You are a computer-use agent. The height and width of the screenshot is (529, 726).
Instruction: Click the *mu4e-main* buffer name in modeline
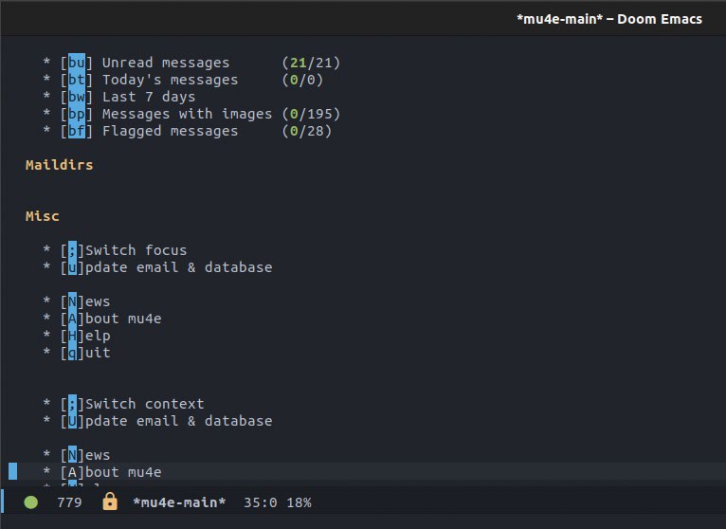coord(179,502)
